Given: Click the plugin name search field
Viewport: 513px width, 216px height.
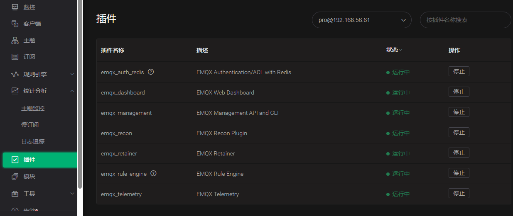Looking at the screenshot, I should point(465,20).
